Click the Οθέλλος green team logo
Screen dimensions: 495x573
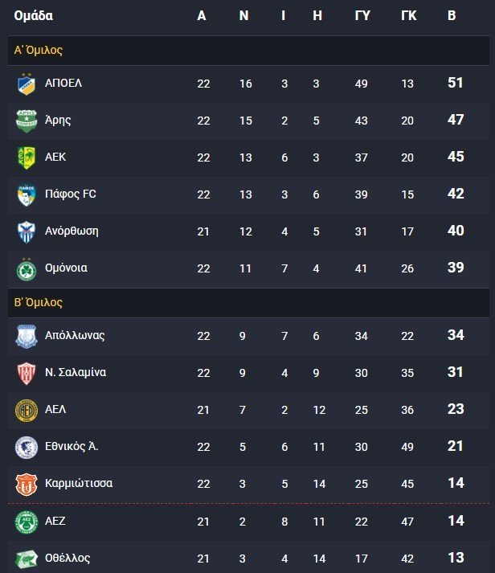(27, 559)
